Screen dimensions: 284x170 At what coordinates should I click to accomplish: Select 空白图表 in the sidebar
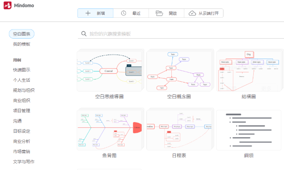(x=21, y=34)
